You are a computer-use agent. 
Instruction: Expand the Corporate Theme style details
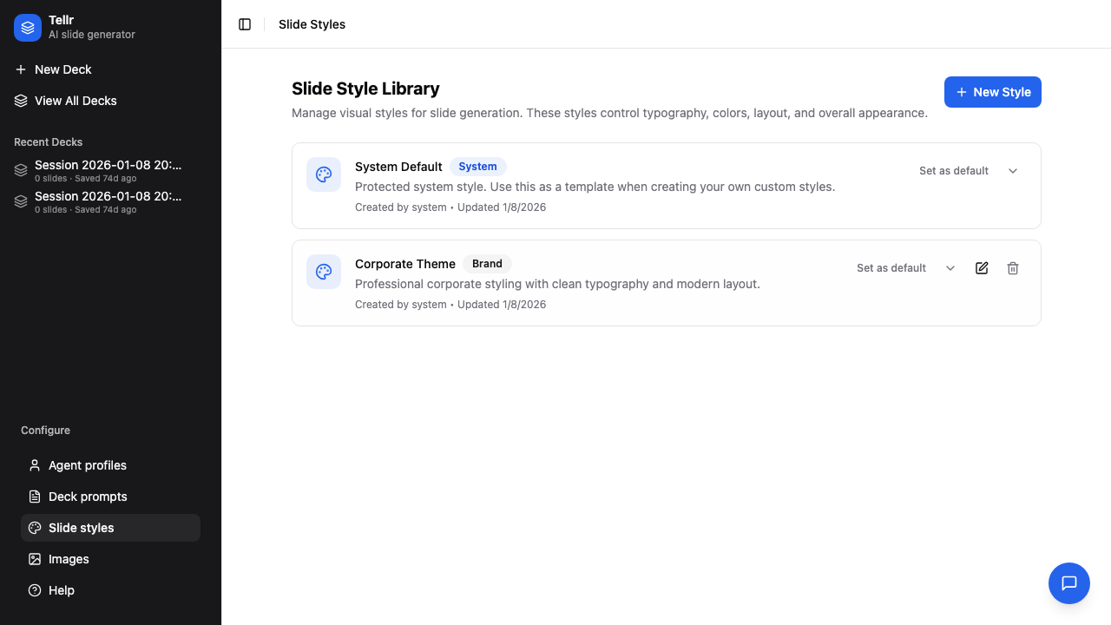pyautogui.click(x=950, y=268)
